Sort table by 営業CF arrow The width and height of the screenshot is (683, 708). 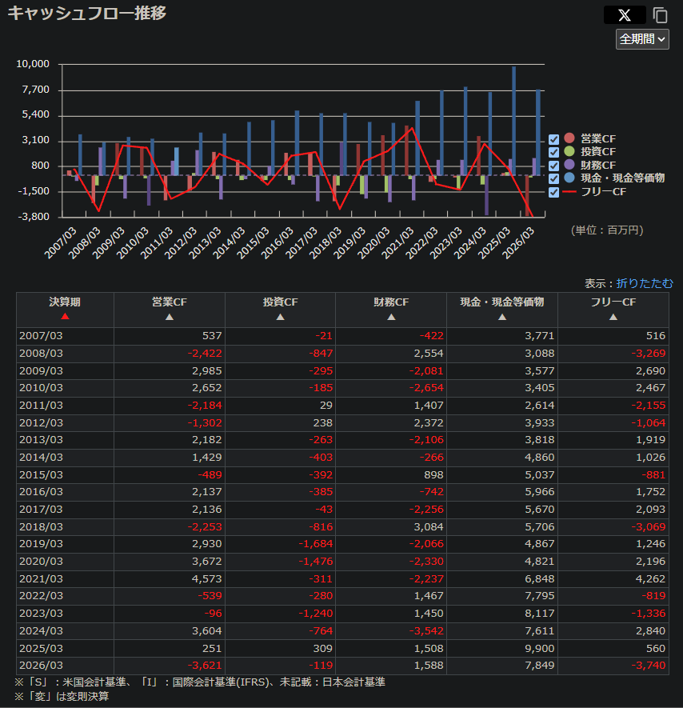(x=170, y=317)
